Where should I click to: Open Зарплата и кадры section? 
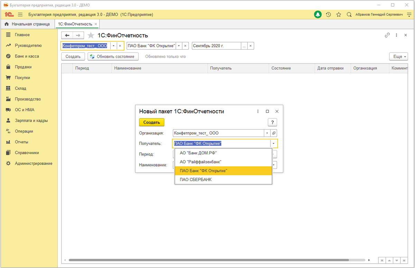(29, 121)
